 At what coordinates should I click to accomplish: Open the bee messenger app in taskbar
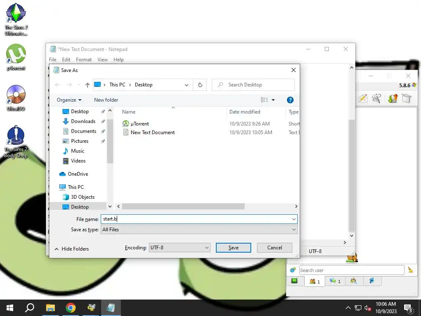click(91, 308)
